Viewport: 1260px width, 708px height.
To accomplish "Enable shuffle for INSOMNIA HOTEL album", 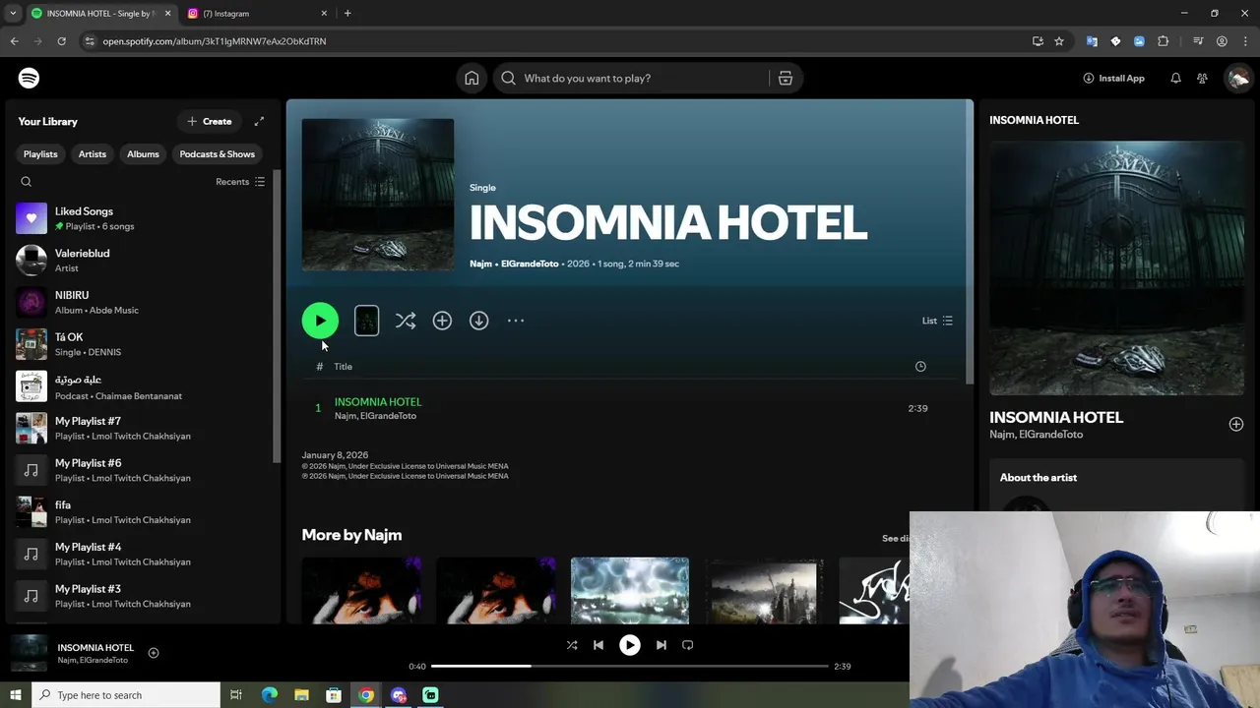I will pyautogui.click(x=406, y=321).
